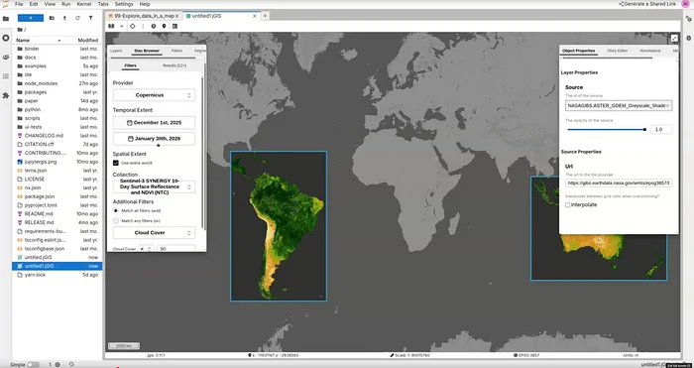Screen dimensions: 694x368
Task: Open the collaboration users sidebar icon
Action: click(x=6, y=58)
